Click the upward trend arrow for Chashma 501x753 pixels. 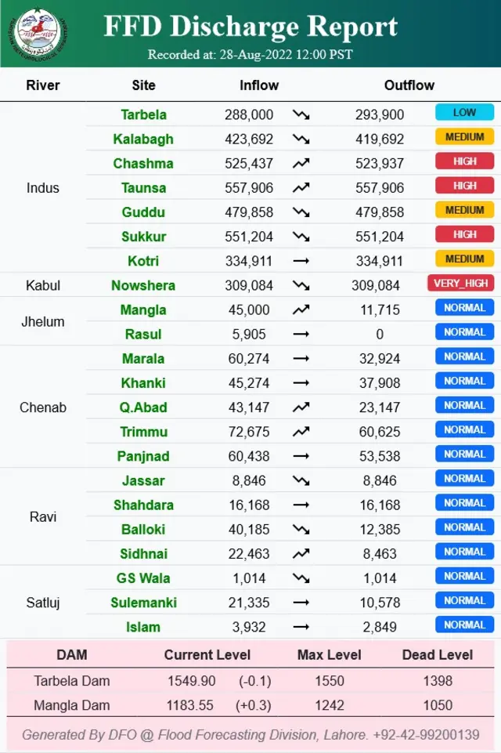[x=301, y=163]
